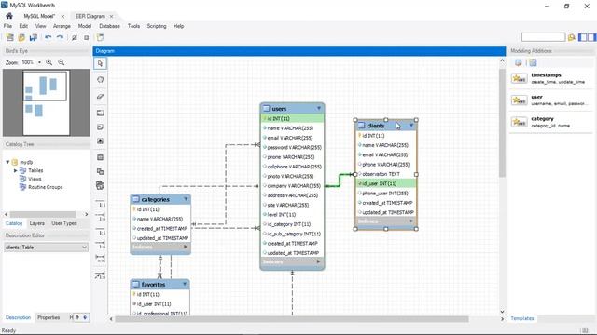Click the diagram vertical scrollbar
The image size is (597, 335).
click(502, 123)
